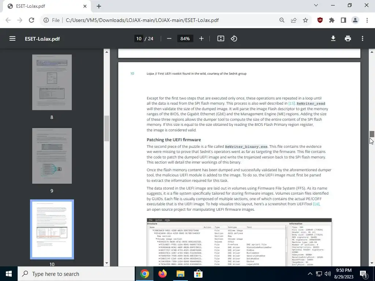The width and height of the screenshot is (375, 281).
Task: Go forward in browser history
Action: pos(20,20)
